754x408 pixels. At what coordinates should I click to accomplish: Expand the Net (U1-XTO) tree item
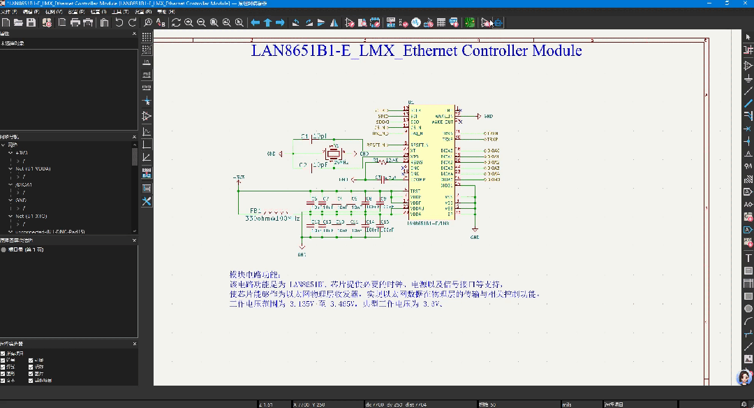tap(10, 216)
